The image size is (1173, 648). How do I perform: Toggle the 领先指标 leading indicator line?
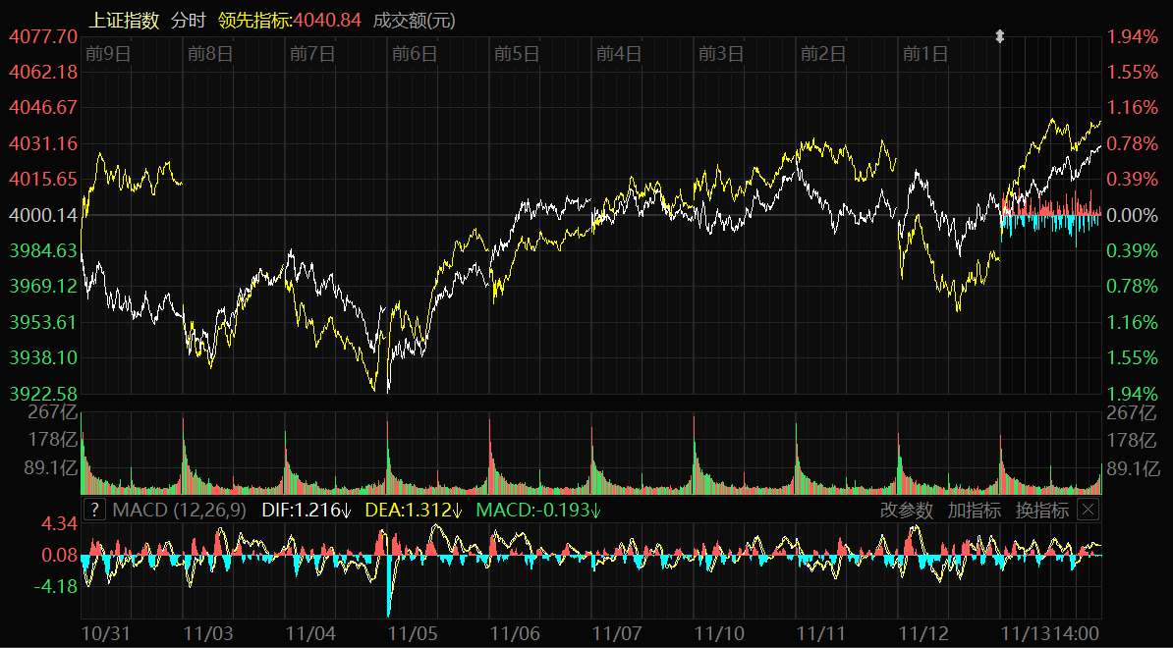pyautogui.click(x=290, y=20)
